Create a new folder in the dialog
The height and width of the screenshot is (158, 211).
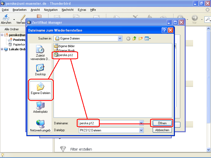(141, 38)
